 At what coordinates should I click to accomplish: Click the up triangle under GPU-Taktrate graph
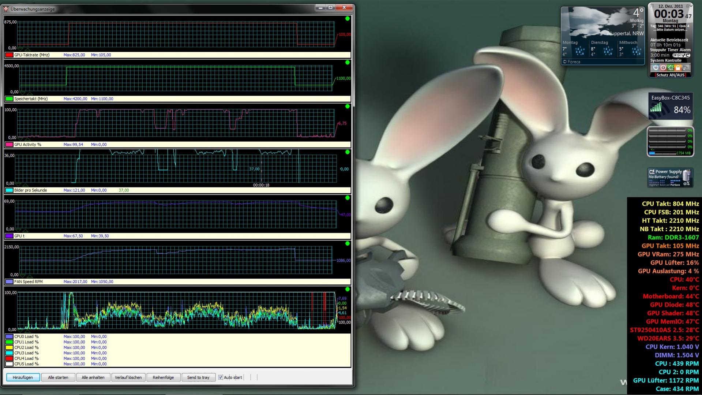click(28, 49)
